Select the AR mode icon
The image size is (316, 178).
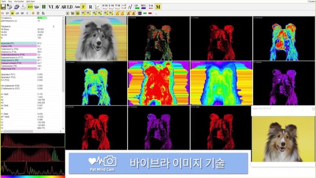click(63, 7)
